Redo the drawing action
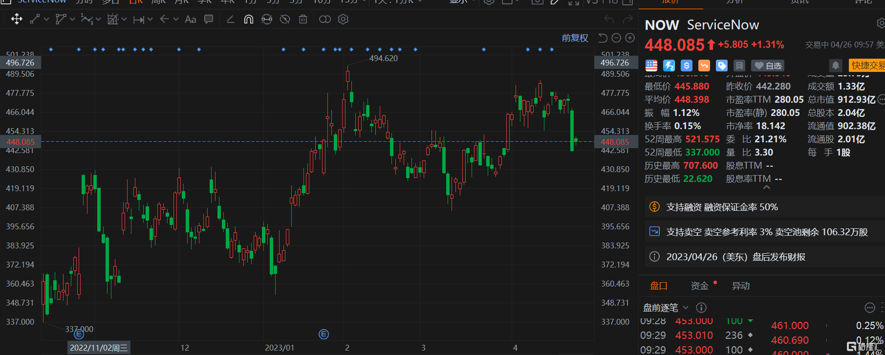This screenshot has width=885, height=355. 628,19
